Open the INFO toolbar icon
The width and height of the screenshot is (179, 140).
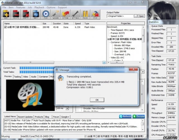36,14
